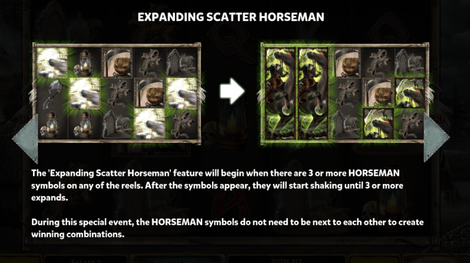Click the second expanded horseman reel
Viewport: 470px width, 263px height.
[313, 93]
